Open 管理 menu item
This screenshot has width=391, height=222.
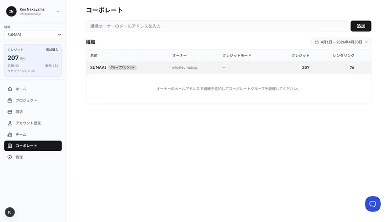33,157
